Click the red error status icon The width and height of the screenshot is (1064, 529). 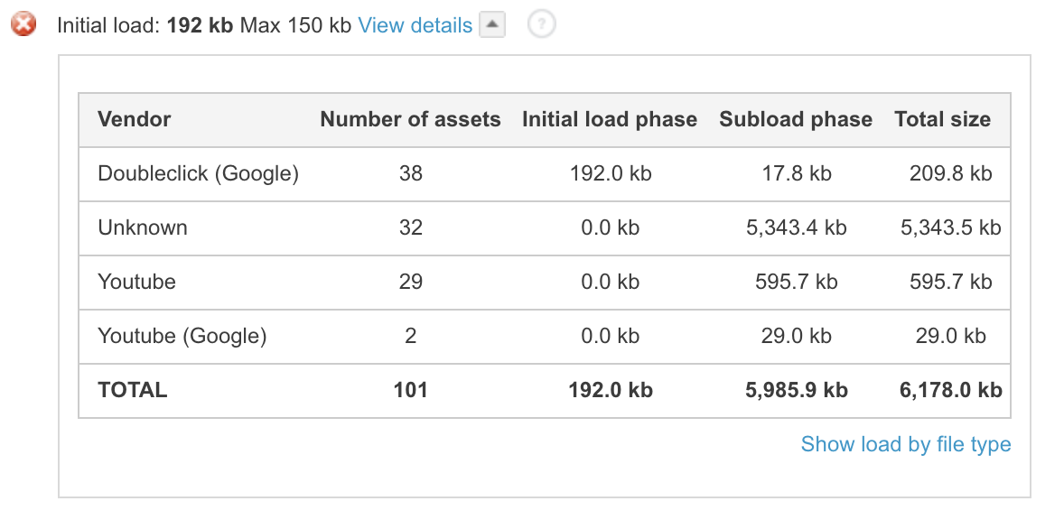point(23,24)
